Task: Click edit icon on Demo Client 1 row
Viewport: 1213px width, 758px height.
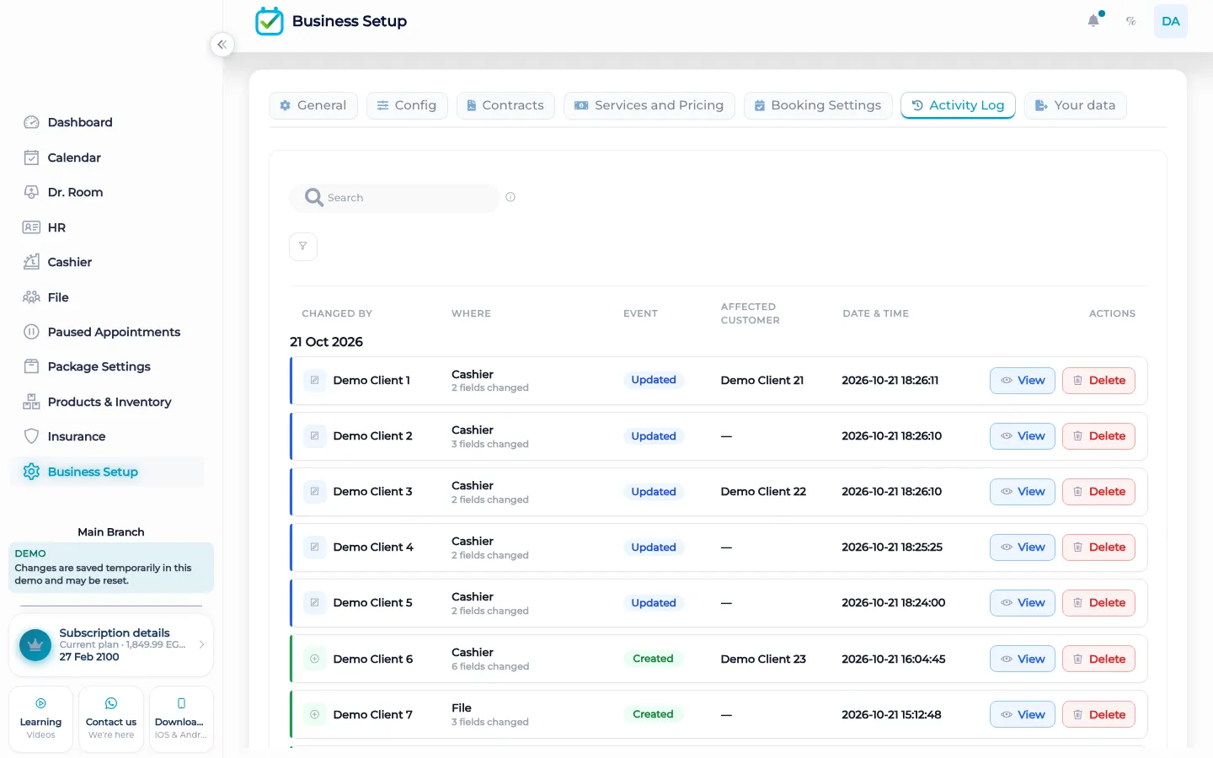Action: coord(314,381)
